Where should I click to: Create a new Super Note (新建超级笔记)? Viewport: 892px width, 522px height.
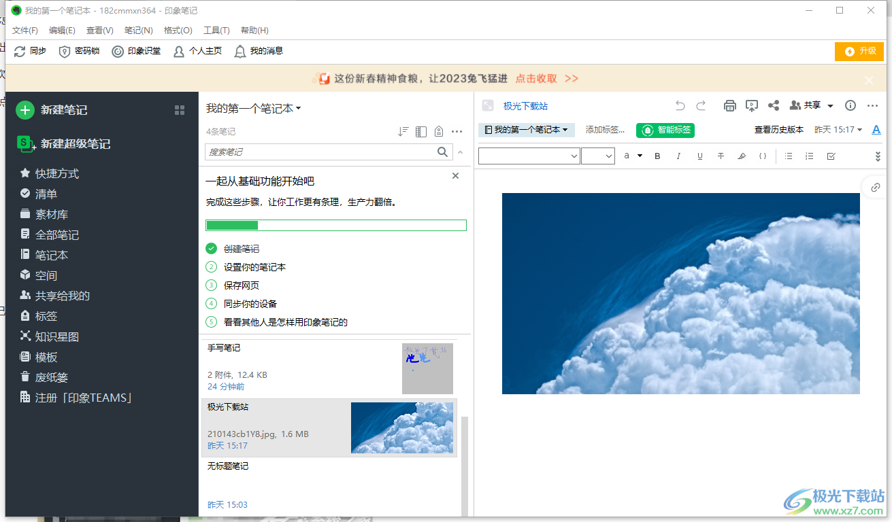tap(63, 143)
